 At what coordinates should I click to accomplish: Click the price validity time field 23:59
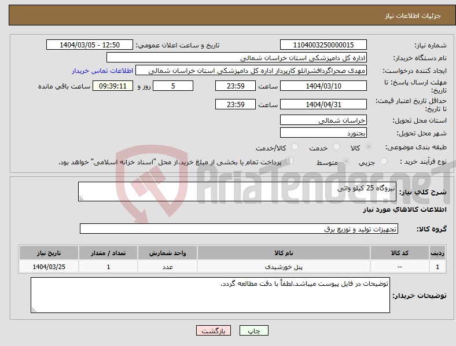(236, 104)
